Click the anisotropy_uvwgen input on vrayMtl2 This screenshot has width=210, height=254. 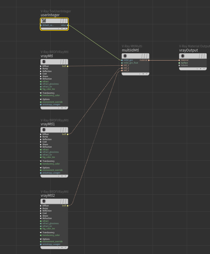[x=41, y=244]
